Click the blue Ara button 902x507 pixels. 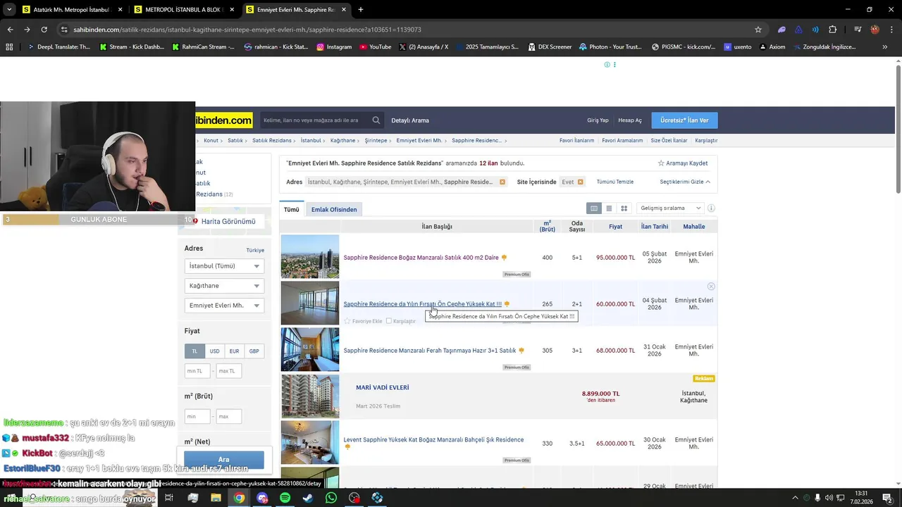pos(223,460)
